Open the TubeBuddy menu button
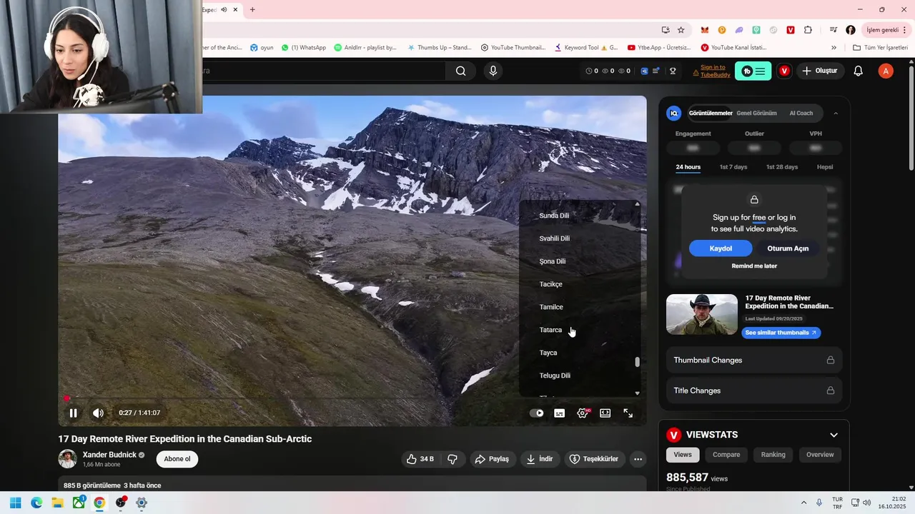 pos(753,71)
